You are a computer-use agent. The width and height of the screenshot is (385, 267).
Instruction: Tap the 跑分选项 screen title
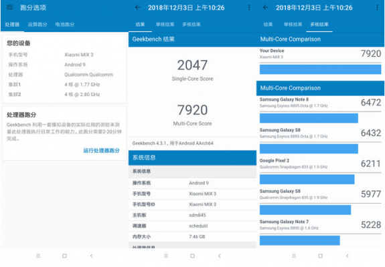coord(33,7)
